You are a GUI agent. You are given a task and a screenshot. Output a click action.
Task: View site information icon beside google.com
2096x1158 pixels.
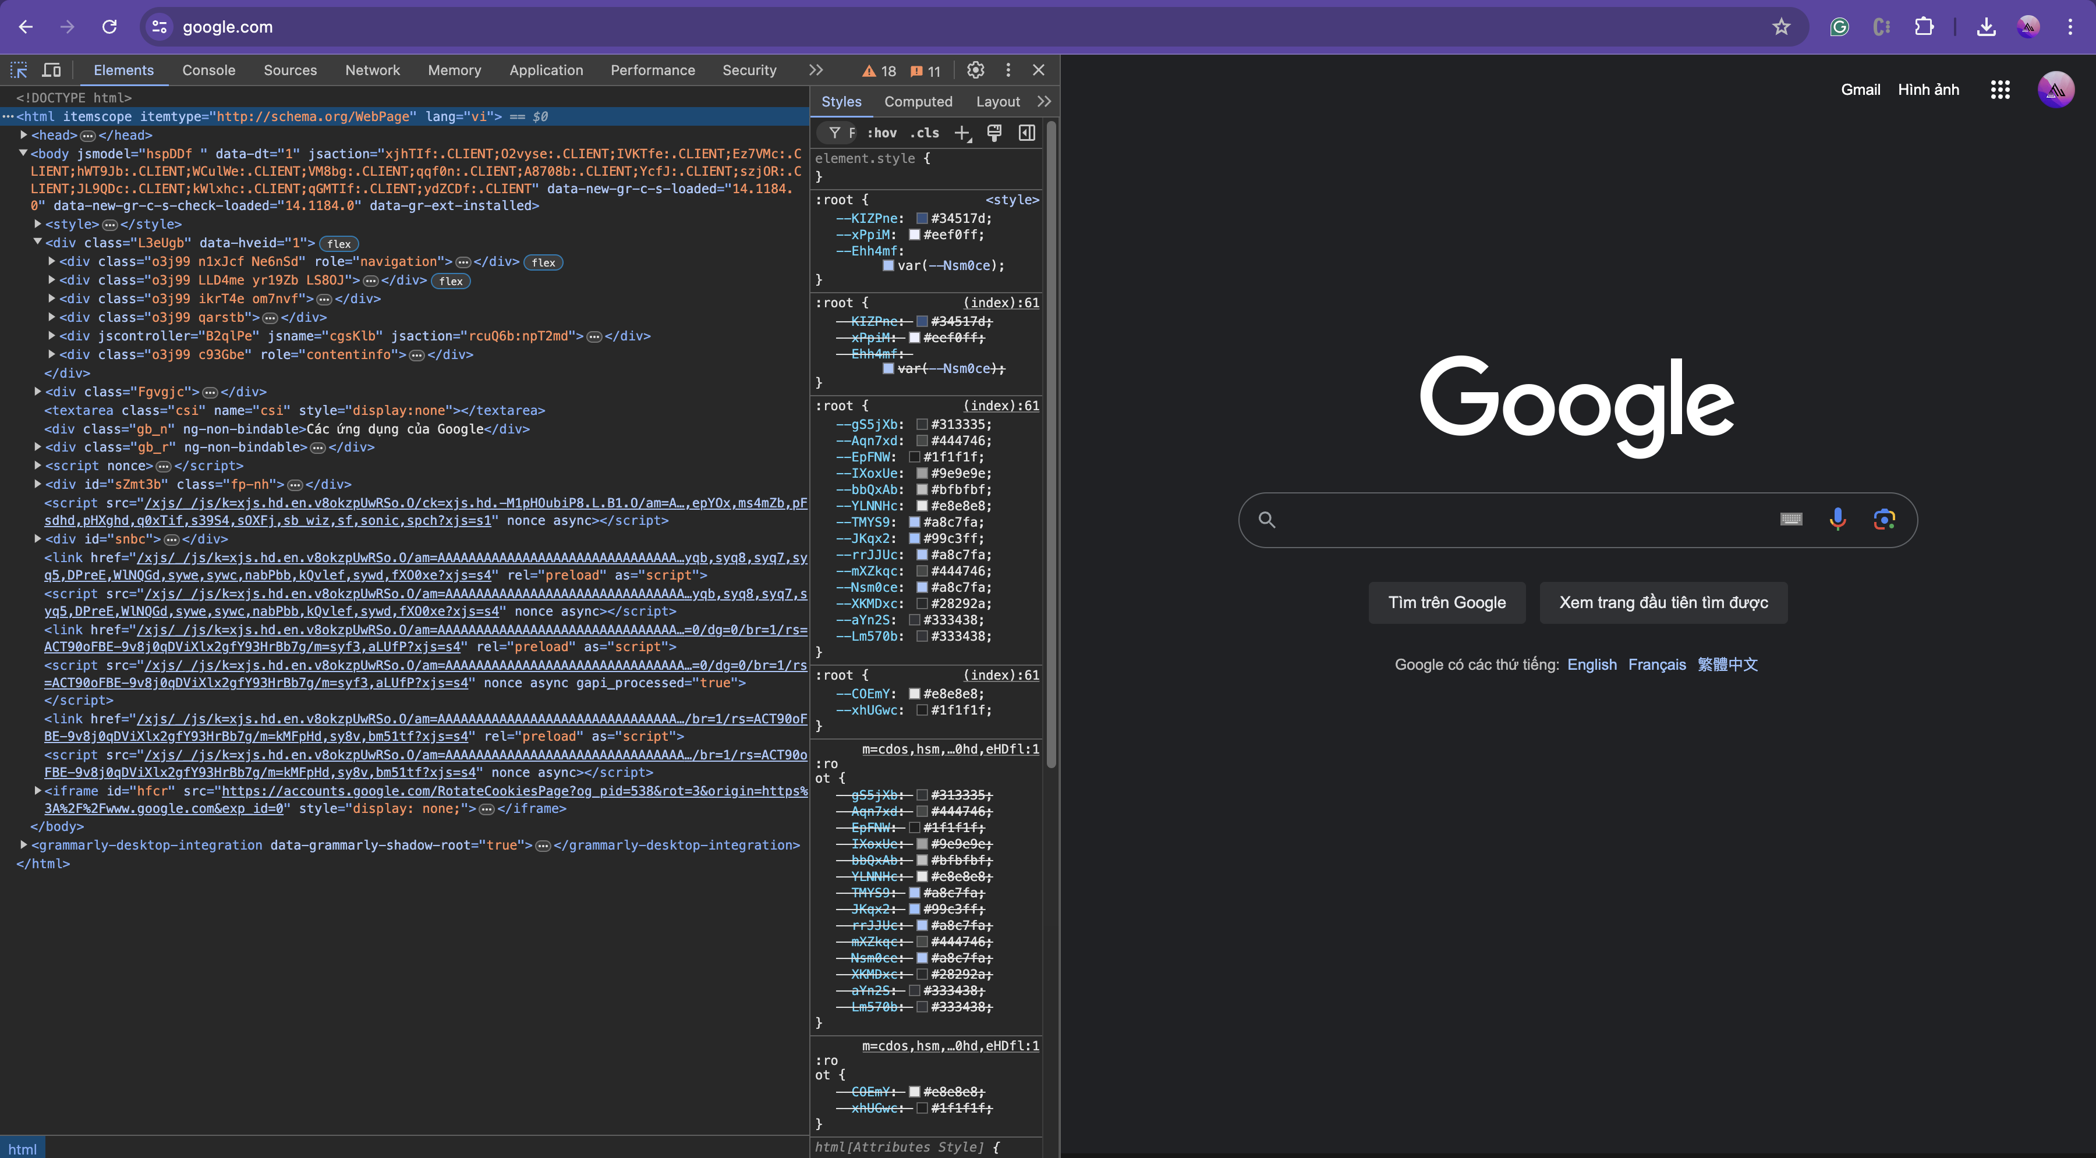pos(160,27)
